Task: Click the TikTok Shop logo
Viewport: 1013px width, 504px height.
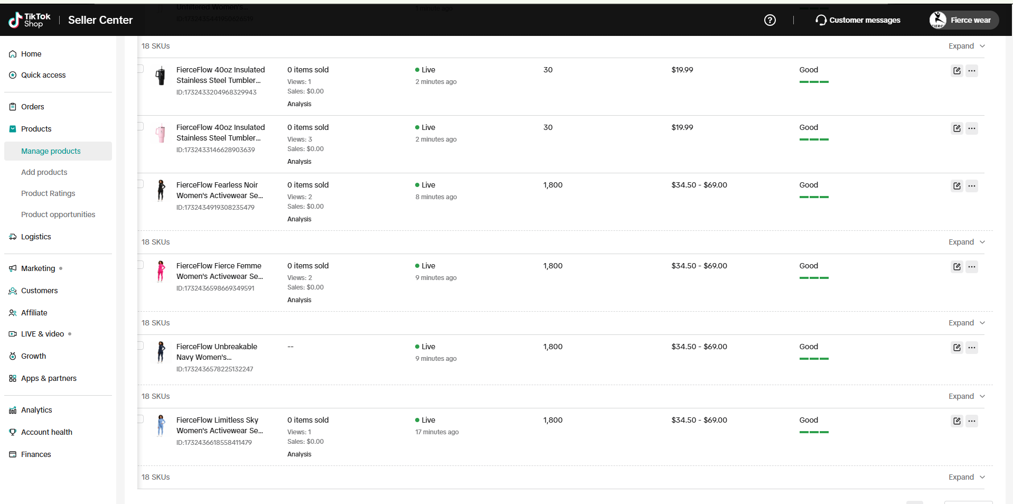Action: coord(30,20)
